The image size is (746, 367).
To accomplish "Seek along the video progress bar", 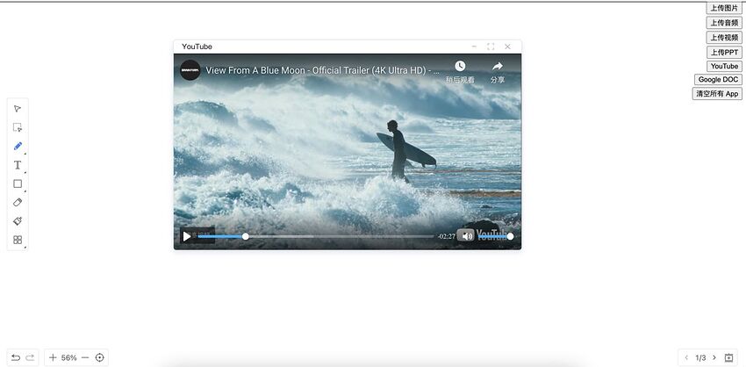I will click(x=316, y=236).
